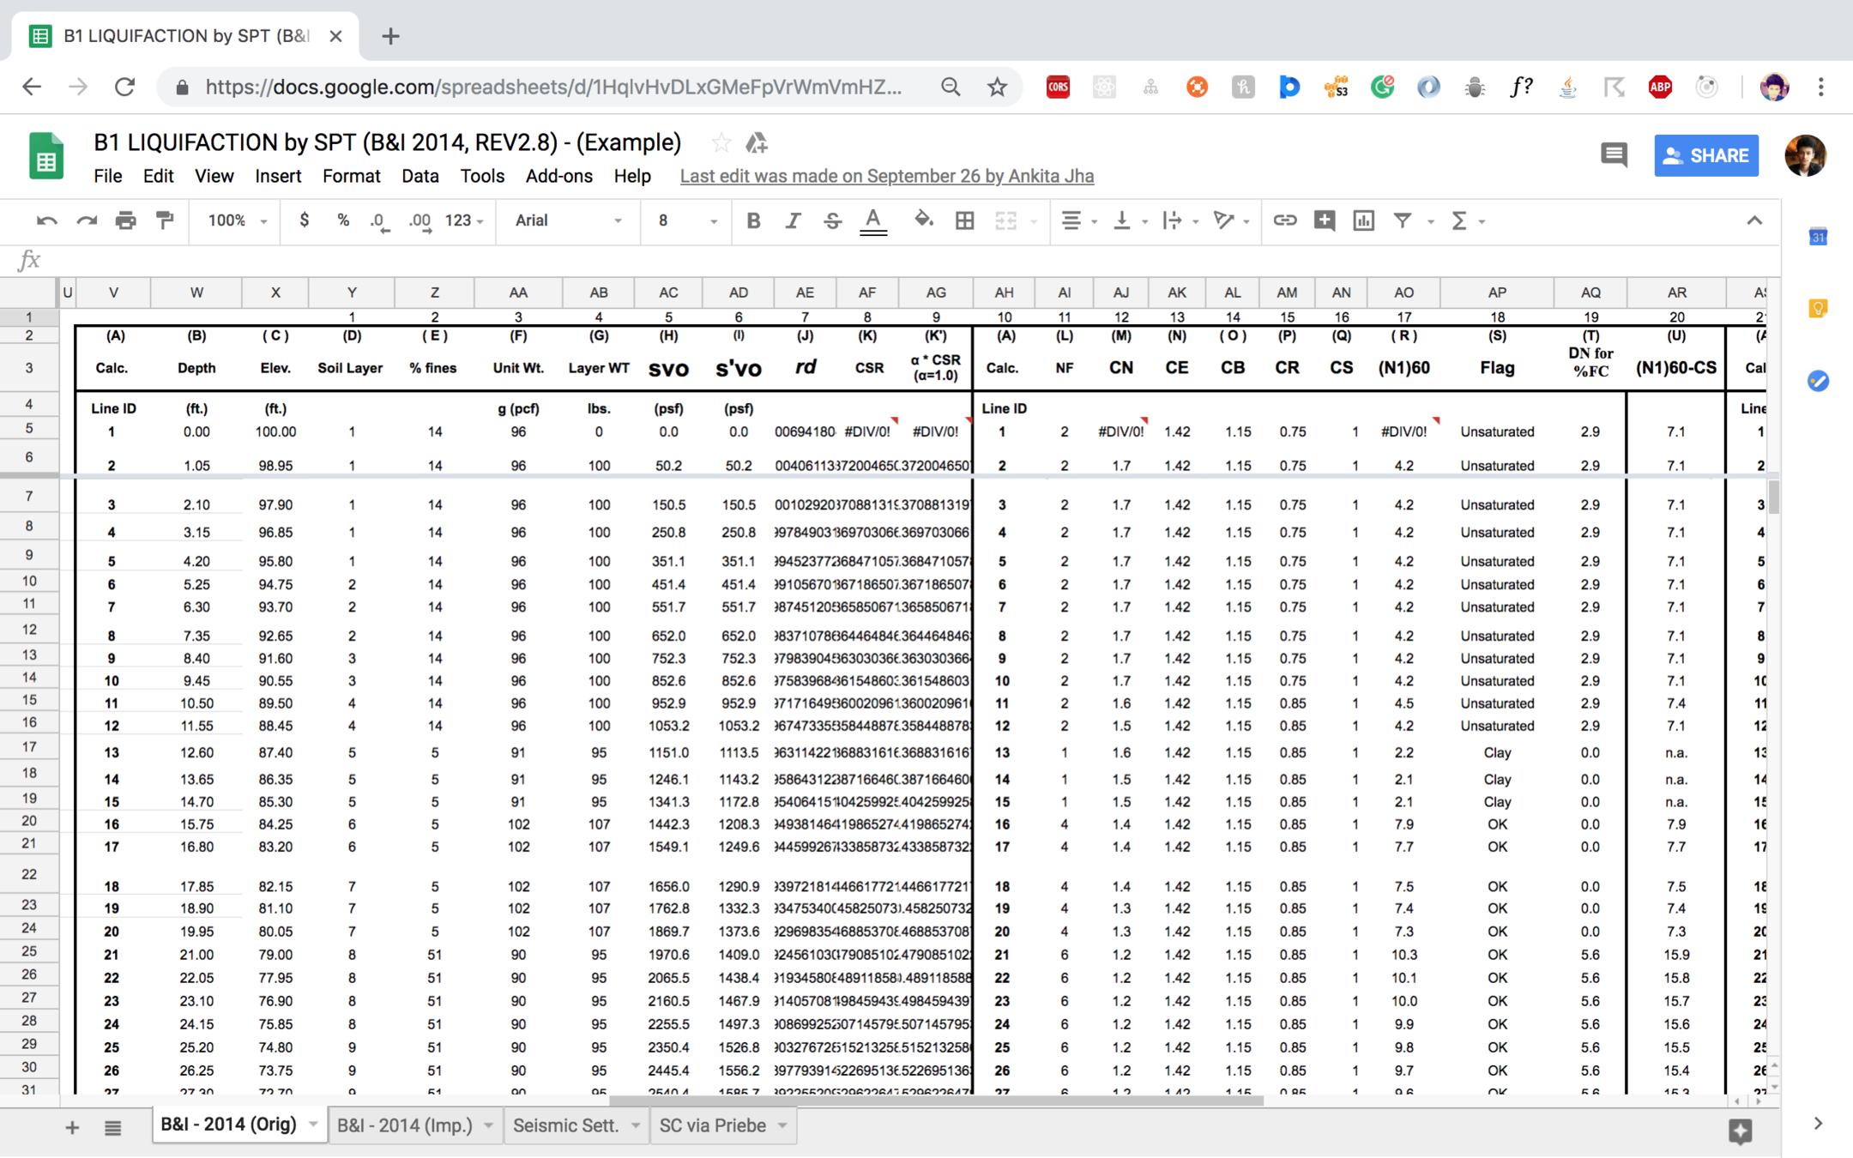The image size is (1853, 1158).
Task: Click the paint format icon
Action: coord(165,221)
